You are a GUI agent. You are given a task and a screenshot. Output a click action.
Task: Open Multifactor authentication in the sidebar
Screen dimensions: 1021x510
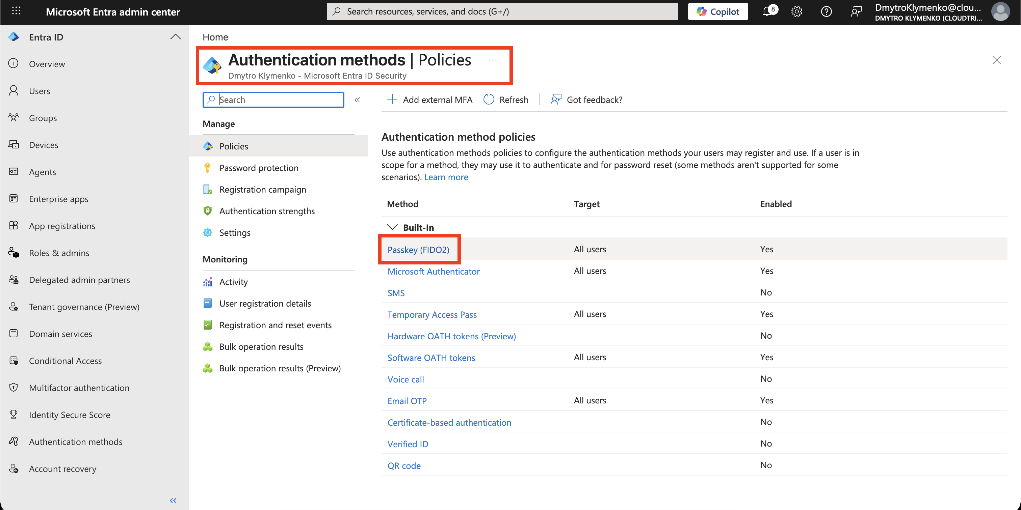(79, 388)
